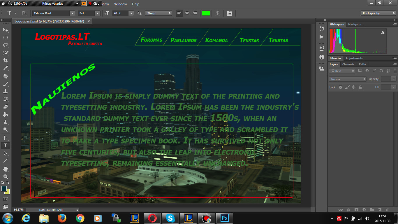Select the Horizontal Type tool
The width and height of the screenshot is (398, 224).
(x=6, y=145)
